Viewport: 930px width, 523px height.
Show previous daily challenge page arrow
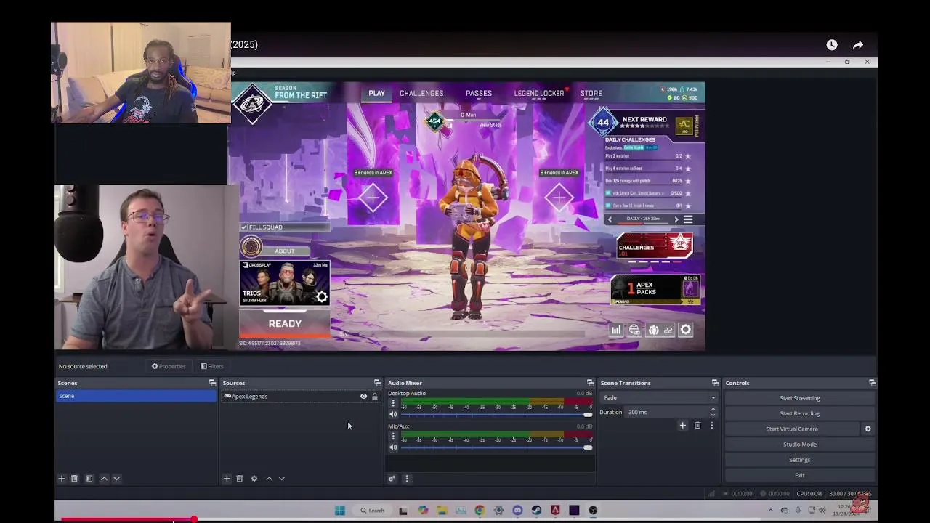tap(610, 219)
